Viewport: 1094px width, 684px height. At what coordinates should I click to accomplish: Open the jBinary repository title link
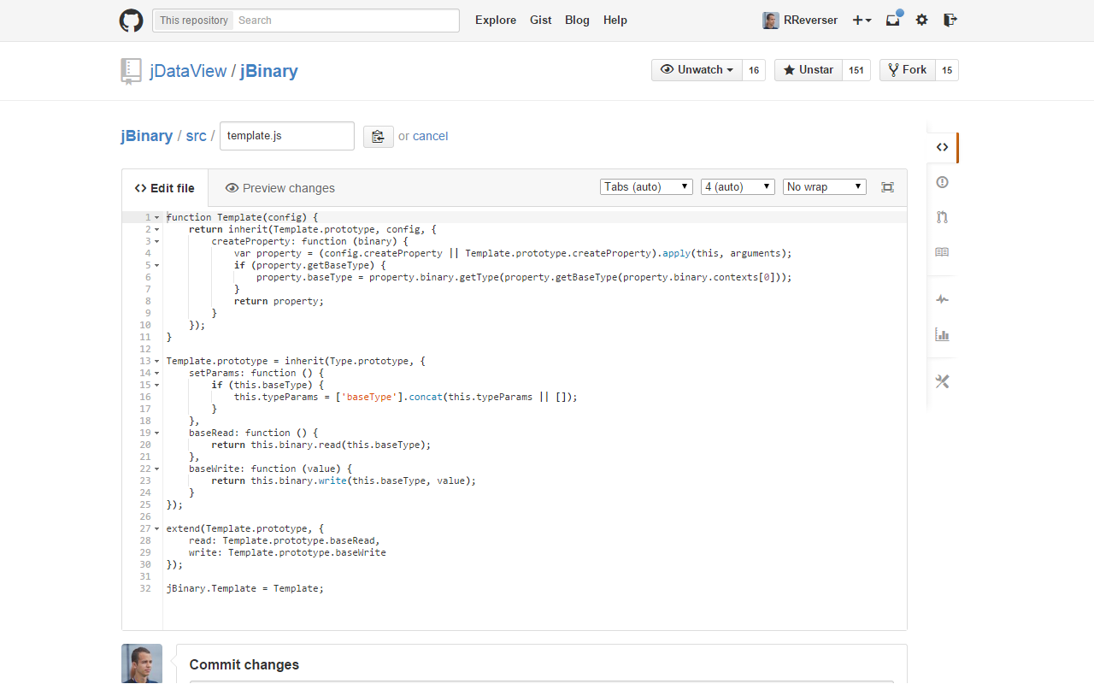(269, 71)
